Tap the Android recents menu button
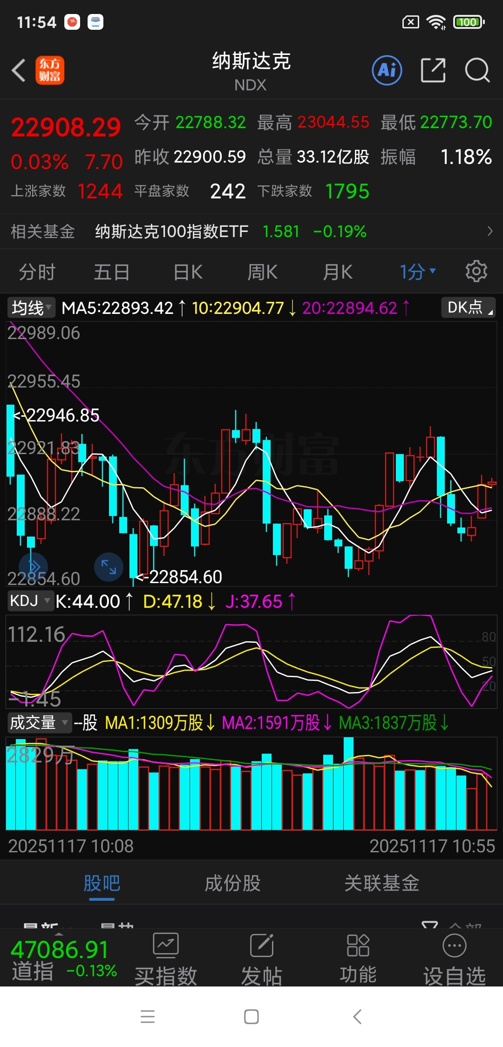503x1047 pixels. (x=148, y=1017)
